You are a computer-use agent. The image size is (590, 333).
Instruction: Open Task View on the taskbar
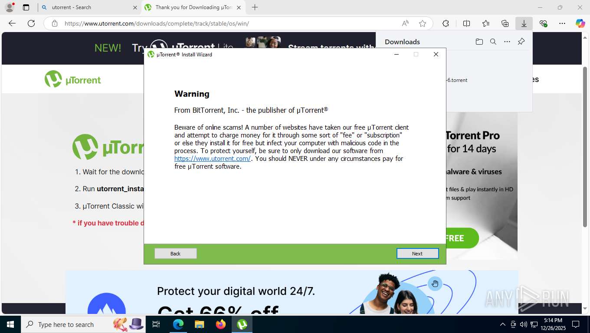click(x=156, y=324)
